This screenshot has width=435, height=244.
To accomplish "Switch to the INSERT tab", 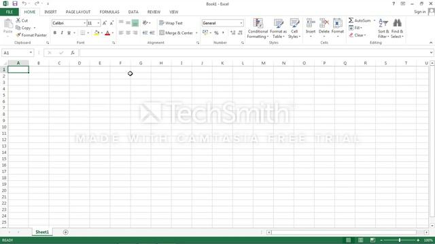I will pos(50,12).
